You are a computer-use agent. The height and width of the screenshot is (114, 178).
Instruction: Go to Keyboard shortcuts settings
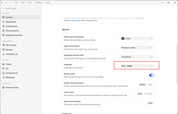21,35
